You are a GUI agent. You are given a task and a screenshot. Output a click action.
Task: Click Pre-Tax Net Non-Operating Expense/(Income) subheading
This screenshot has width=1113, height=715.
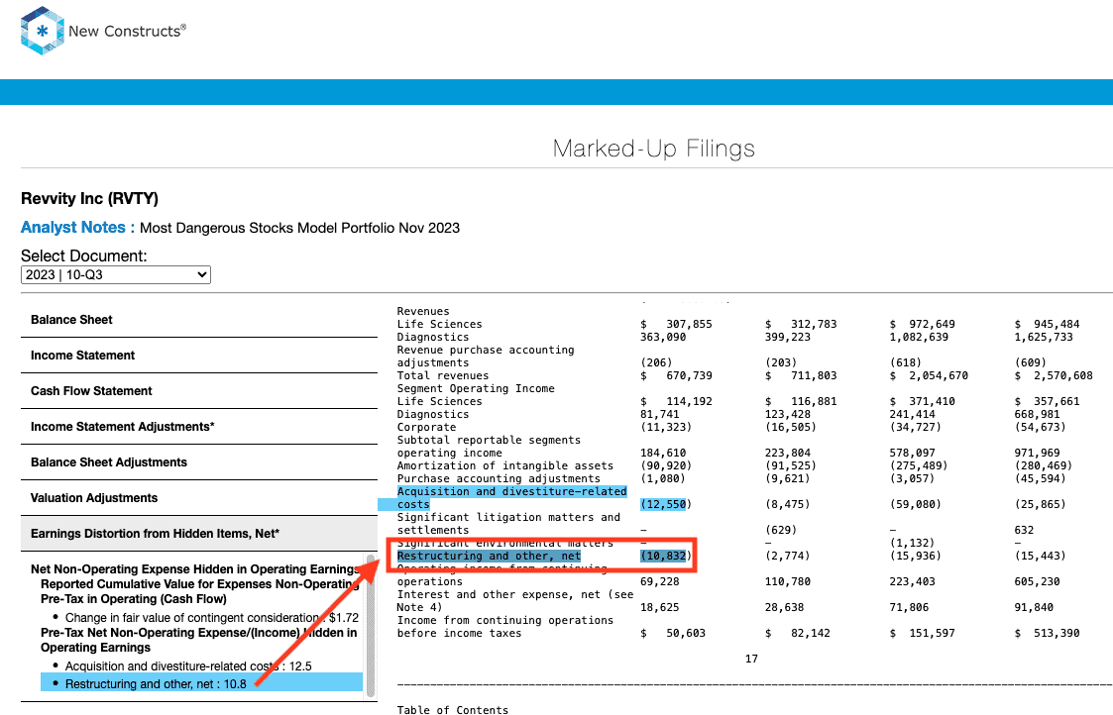coord(199,640)
